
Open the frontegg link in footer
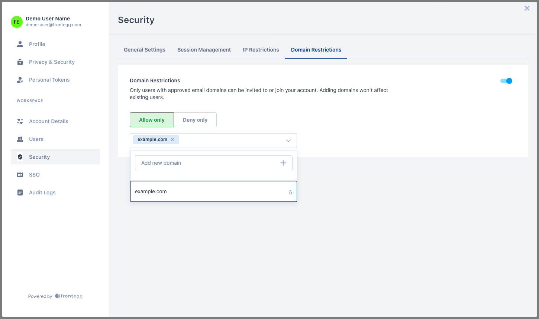(69, 296)
